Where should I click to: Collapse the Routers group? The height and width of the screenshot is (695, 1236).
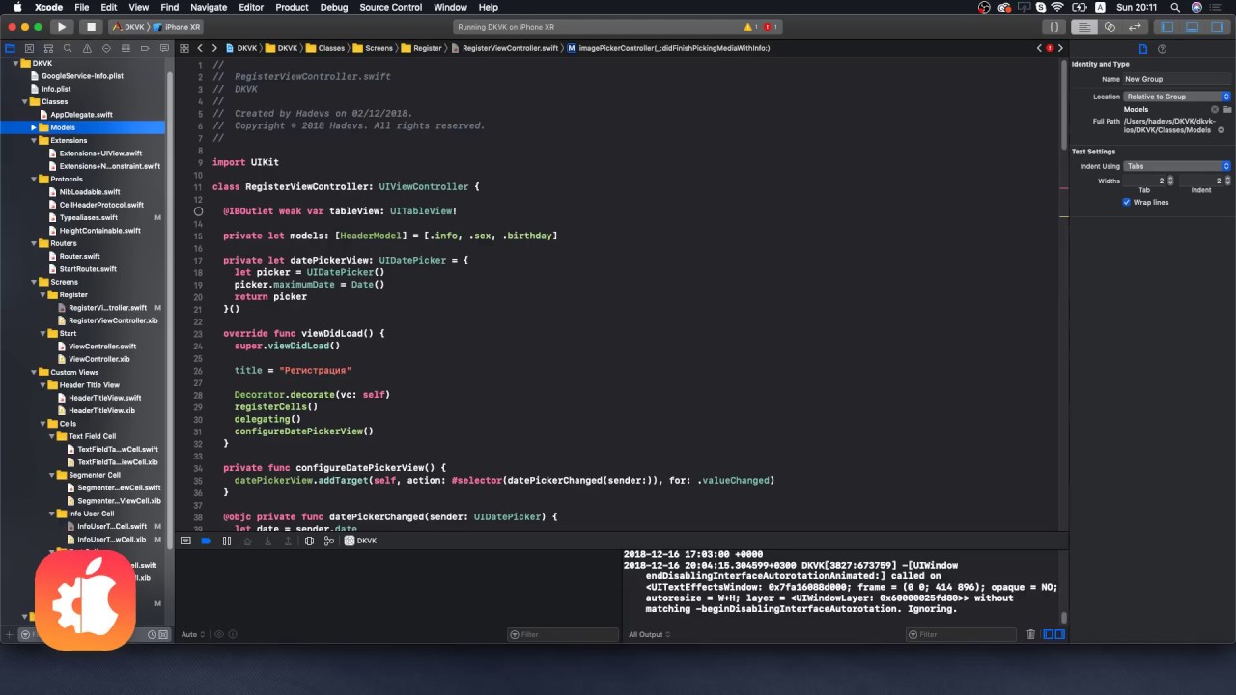click(x=34, y=243)
